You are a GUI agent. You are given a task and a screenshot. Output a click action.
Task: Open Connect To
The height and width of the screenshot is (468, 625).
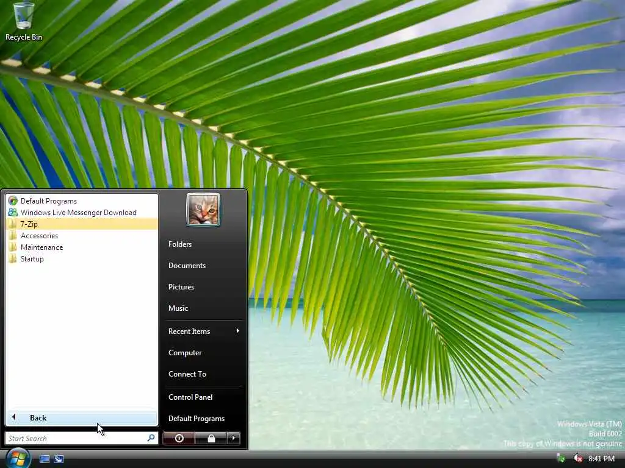coord(187,374)
